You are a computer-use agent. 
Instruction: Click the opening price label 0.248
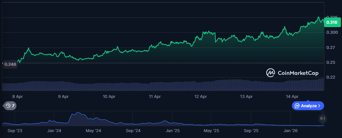coord(10,64)
